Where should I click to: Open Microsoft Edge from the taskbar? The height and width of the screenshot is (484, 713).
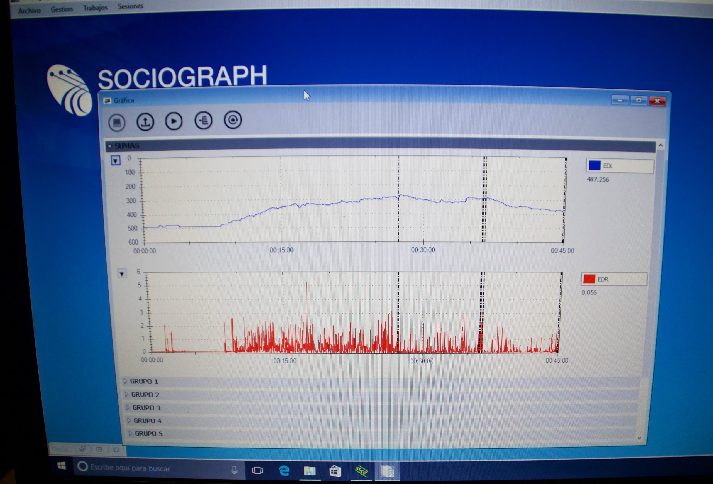pyautogui.click(x=284, y=470)
